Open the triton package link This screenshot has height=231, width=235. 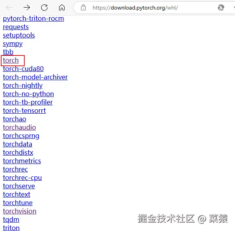click(x=11, y=228)
